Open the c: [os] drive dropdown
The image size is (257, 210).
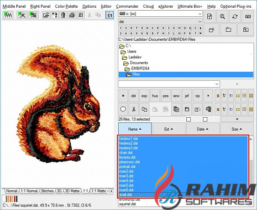(160, 14)
